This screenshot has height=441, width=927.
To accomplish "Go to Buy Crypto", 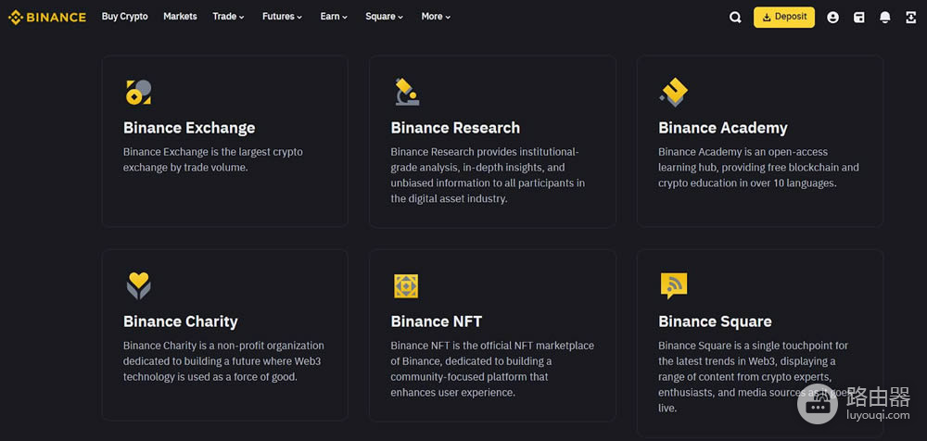I will click(125, 17).
